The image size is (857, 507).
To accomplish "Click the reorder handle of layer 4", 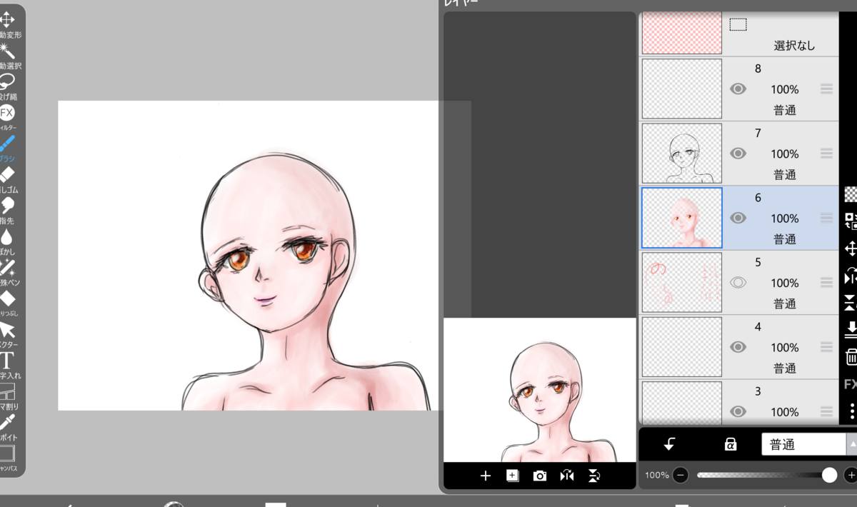I will pyautogui.click(x=826, y=347).
